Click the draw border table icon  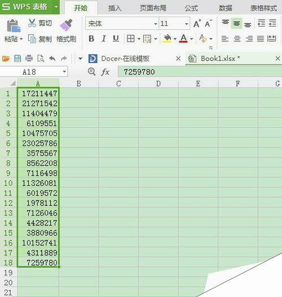(147, 38)
